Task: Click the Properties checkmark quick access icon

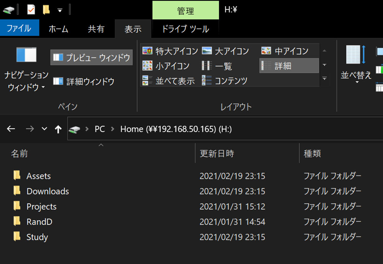Action: 31,10
